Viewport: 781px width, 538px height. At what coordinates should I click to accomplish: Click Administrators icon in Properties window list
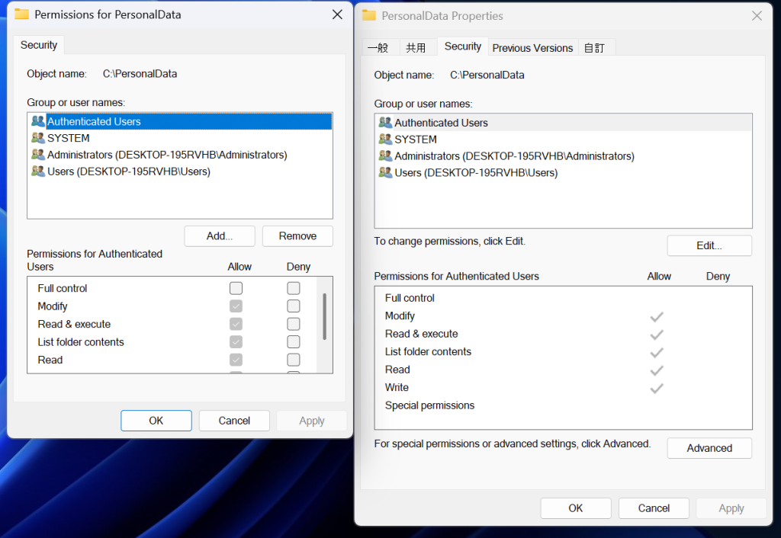point(385,156)
